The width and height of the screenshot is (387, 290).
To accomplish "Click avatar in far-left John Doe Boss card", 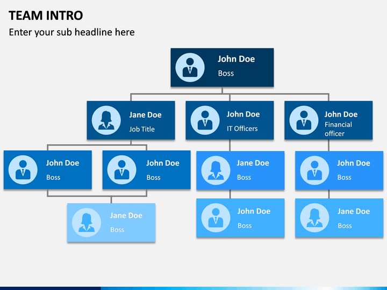I will coord(23,170).
